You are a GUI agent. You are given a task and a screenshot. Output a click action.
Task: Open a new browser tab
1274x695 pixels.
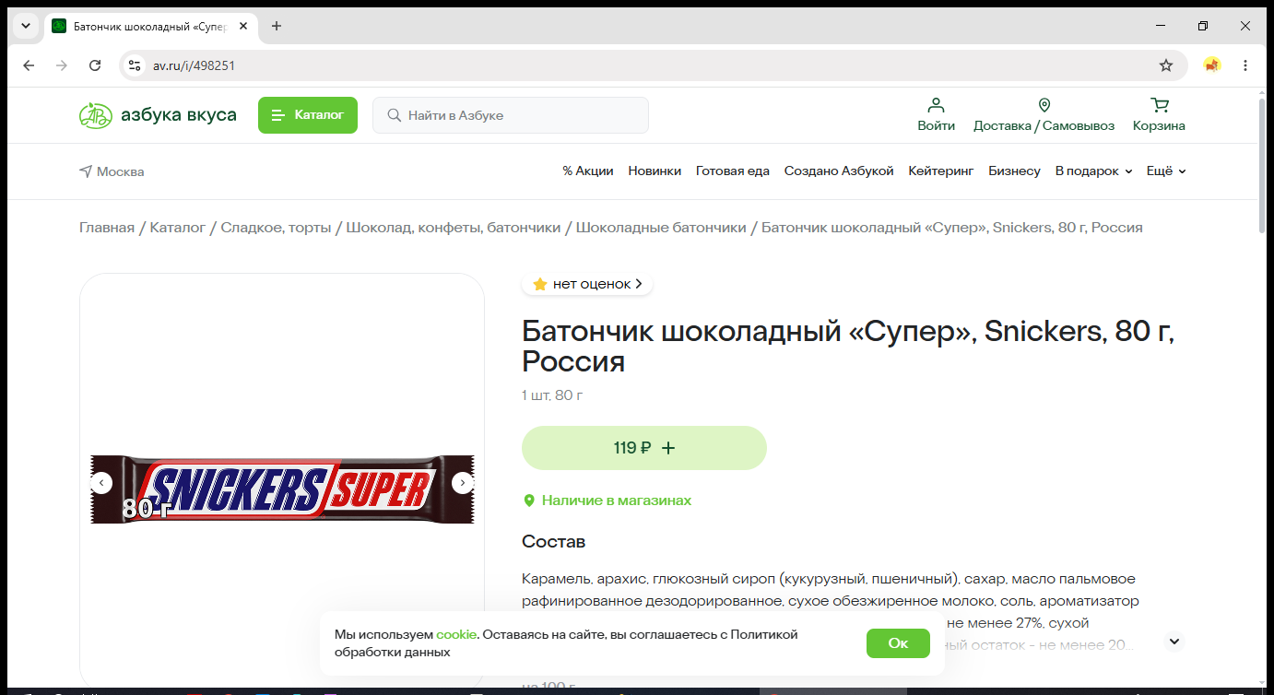click(277, 26)
